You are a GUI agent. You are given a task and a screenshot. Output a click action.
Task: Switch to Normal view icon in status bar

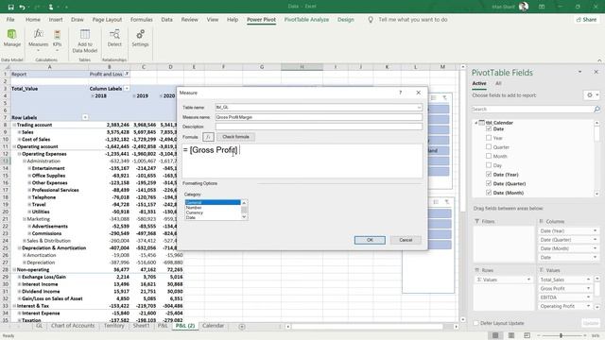pyautogui.click(x=495, y=335)
